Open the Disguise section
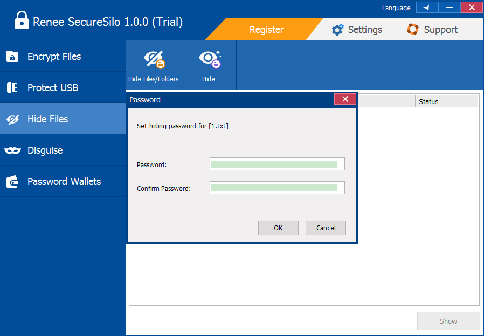 click(63, 150)
